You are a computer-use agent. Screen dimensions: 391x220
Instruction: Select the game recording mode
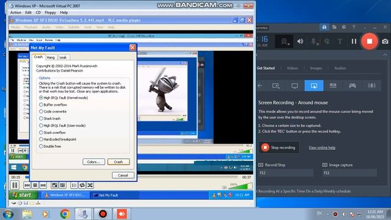pyautogui.click(x=353, y=86)
